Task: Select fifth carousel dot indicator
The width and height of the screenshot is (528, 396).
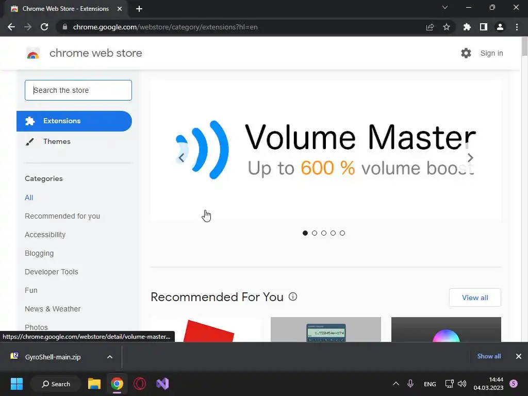Action: click(x=342, y=233)
